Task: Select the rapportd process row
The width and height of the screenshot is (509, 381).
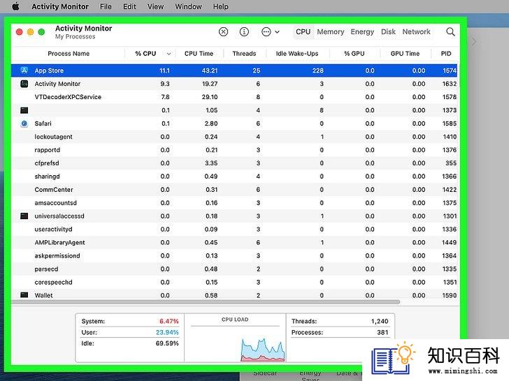Action: click(234, 150)
